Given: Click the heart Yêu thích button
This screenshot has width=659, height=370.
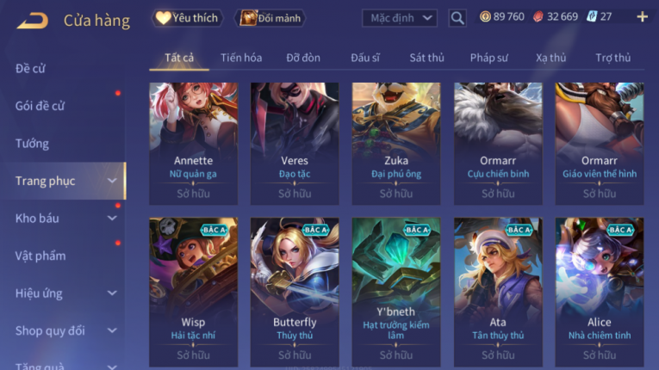Looking at the screenshot, I should click(x=187, y=18).
